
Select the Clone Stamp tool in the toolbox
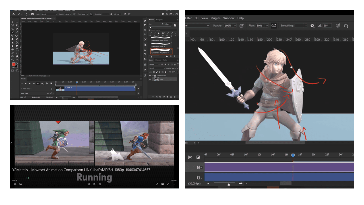13,39
